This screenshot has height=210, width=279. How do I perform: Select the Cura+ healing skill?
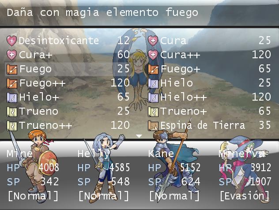click(68, 55)
